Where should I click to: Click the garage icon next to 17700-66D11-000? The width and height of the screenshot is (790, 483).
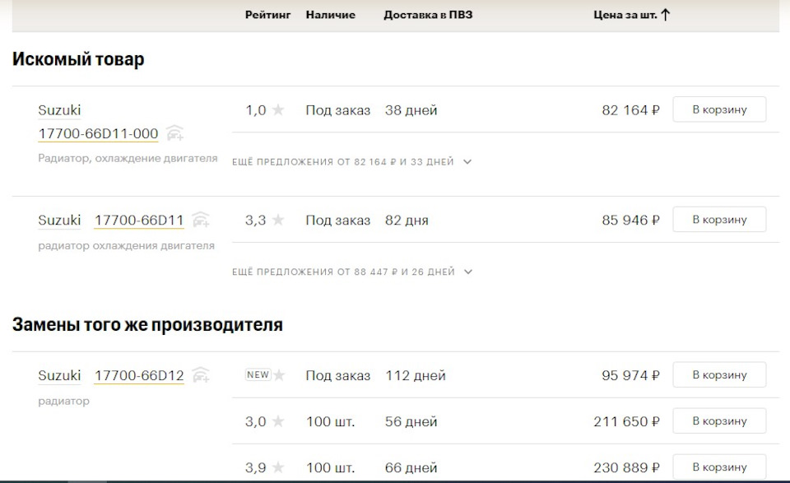(174, 133)
